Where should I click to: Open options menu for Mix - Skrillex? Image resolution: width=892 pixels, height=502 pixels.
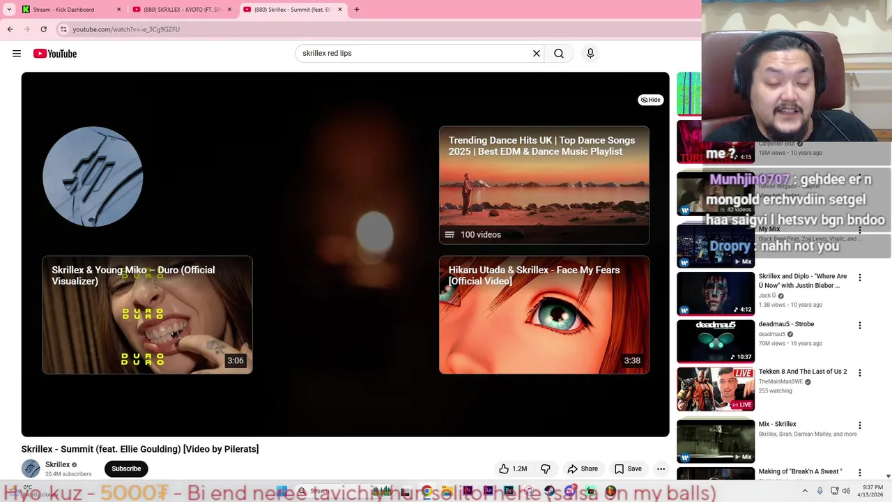[859, 425]
